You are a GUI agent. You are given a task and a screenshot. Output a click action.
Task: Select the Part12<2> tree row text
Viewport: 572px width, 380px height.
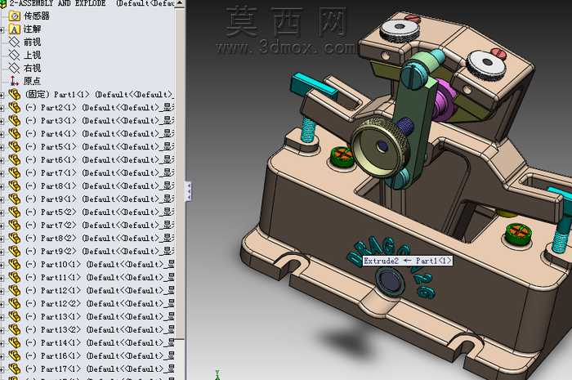100,304
